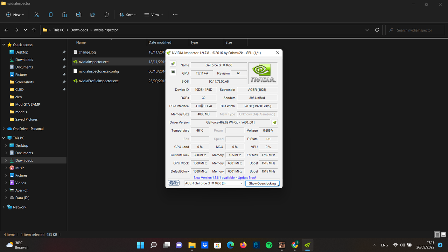This screenshot has height=252, width=448.
Task: Show hidden system tray icons
Action: pyautogui.click(x=374, y=245)
